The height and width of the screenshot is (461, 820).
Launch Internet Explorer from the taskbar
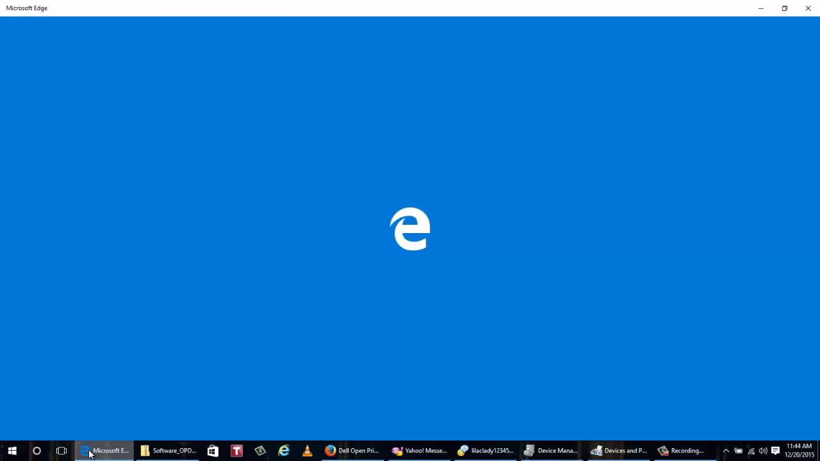(x=284, y=451)
